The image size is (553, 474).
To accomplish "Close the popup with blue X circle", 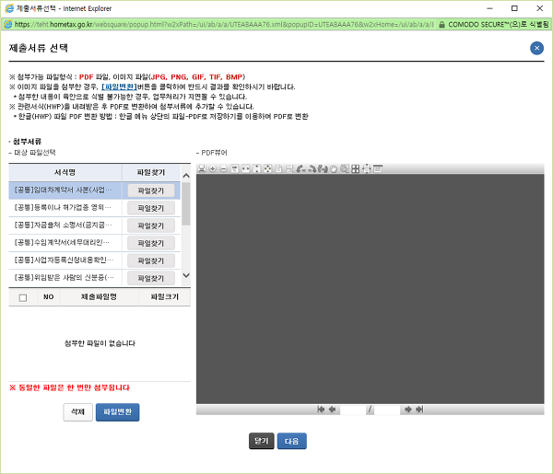I will [x=536, y=48].
